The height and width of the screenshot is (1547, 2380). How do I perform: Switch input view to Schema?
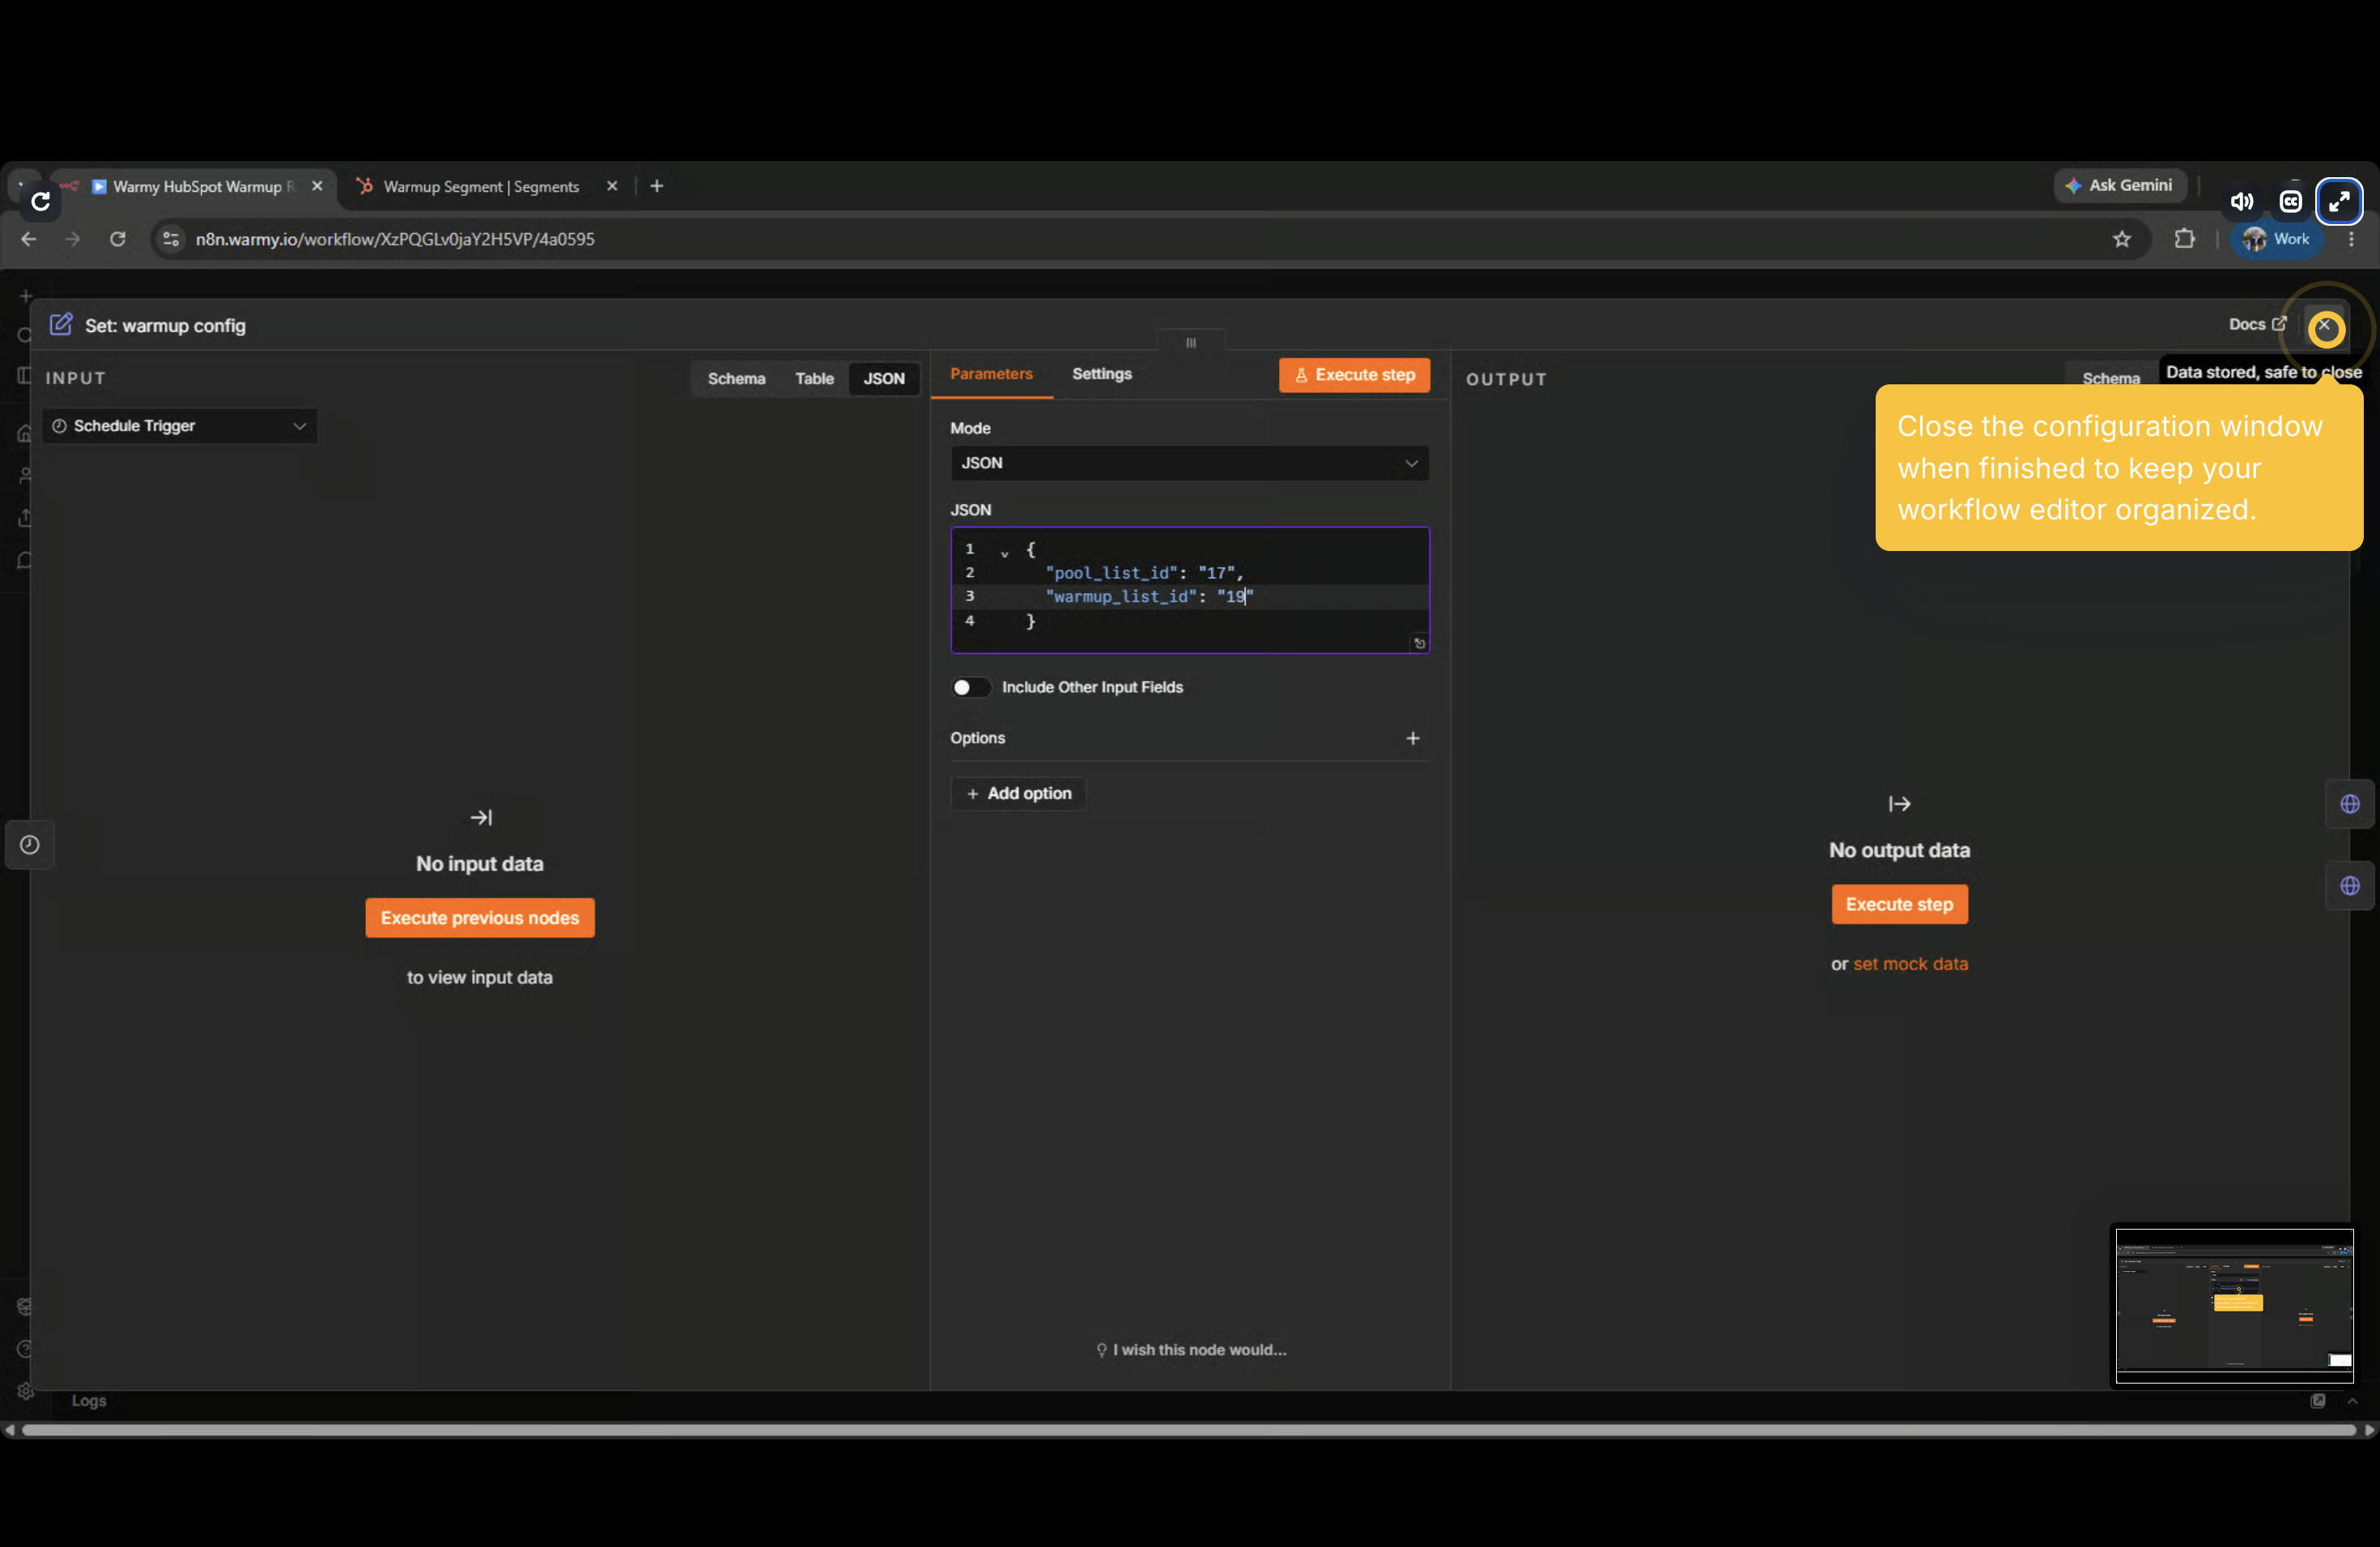[x=736, y=379]
